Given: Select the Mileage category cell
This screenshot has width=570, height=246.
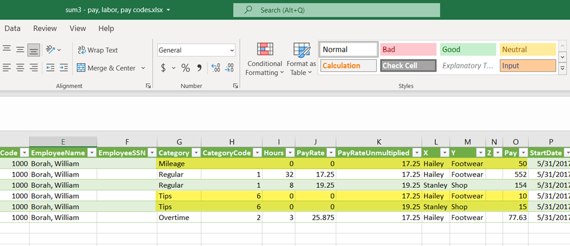Looking at the screenshot, I should 179,163.
